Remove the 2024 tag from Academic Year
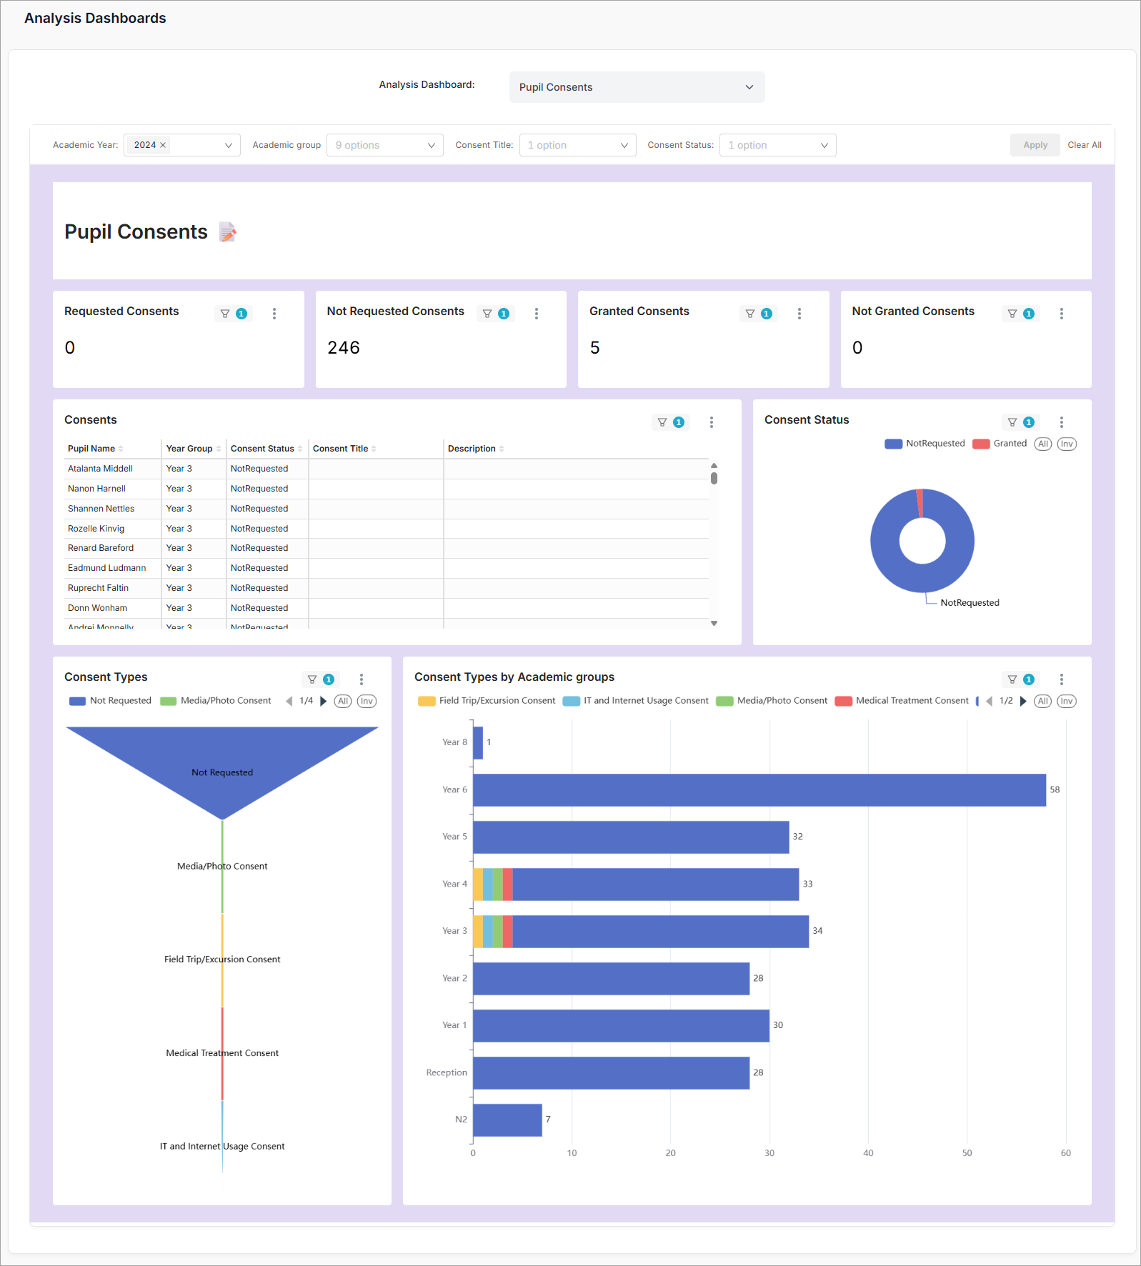 coord(163,145)
